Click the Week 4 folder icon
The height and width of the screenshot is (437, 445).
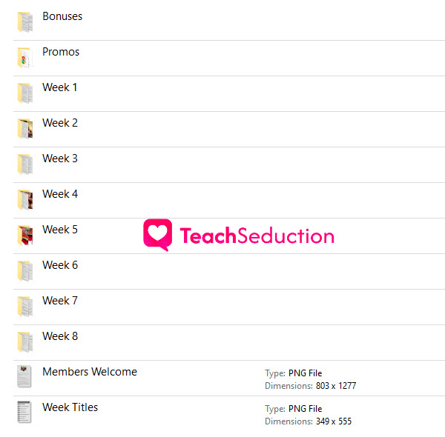point(25,199)
